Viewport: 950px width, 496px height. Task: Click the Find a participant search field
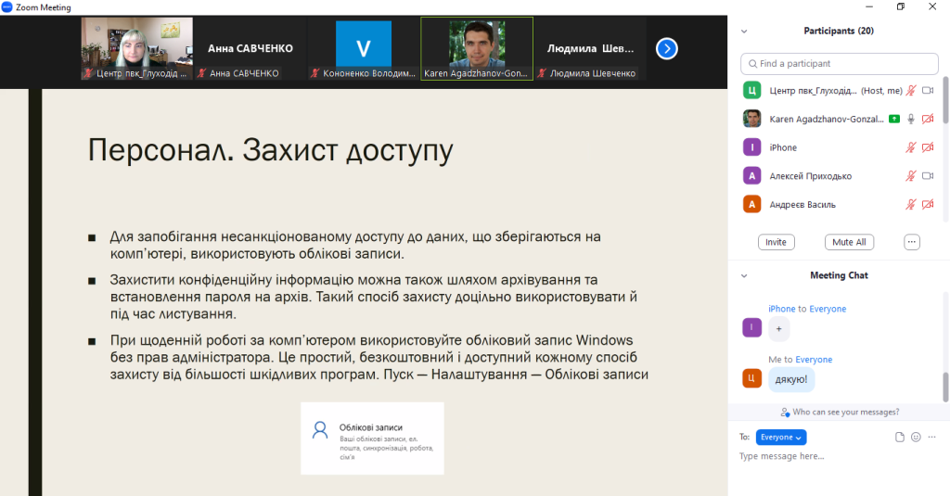click(x=839, y=64)
